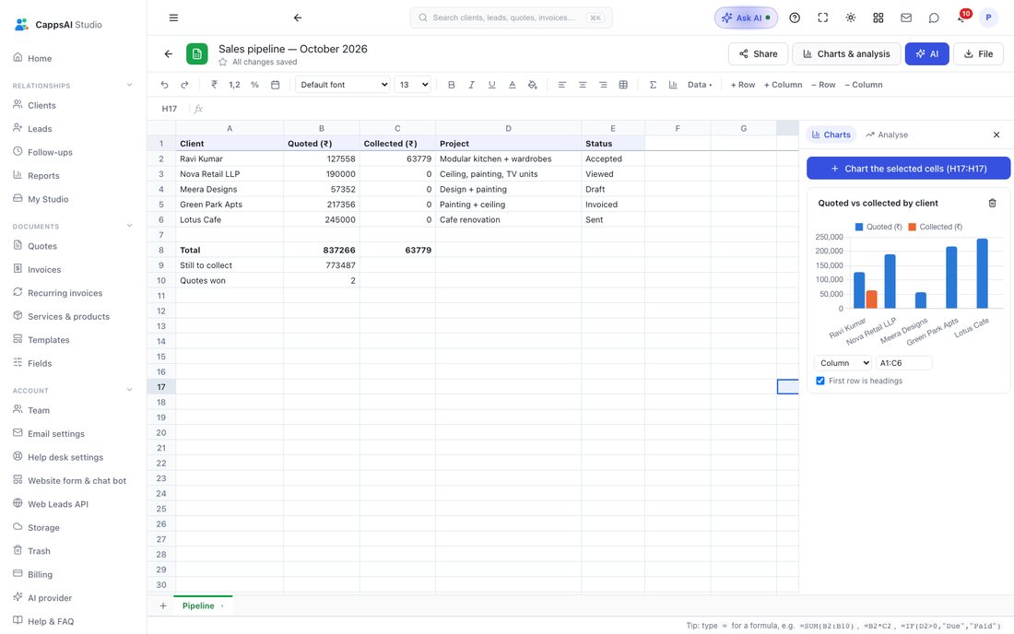
Task: Add a new sheet with the plus icon
Action: pyautogui.click(x=163, y=605)
